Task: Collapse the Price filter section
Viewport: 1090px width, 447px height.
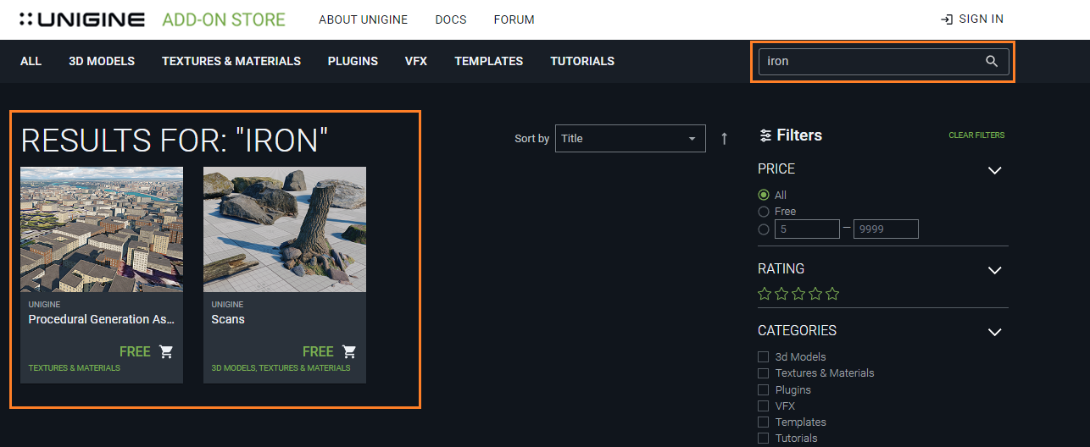Action: pos(995,170)
